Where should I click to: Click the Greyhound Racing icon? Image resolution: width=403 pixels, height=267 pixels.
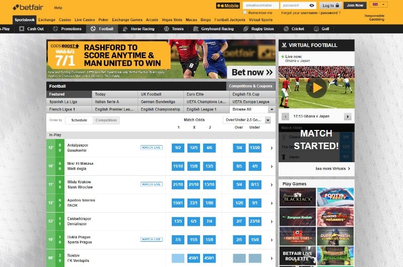(x=196, y=29)
